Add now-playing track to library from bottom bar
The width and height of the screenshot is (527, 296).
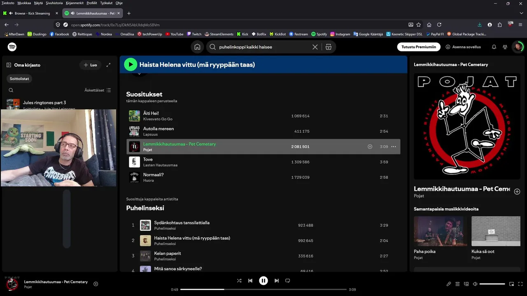96,284
